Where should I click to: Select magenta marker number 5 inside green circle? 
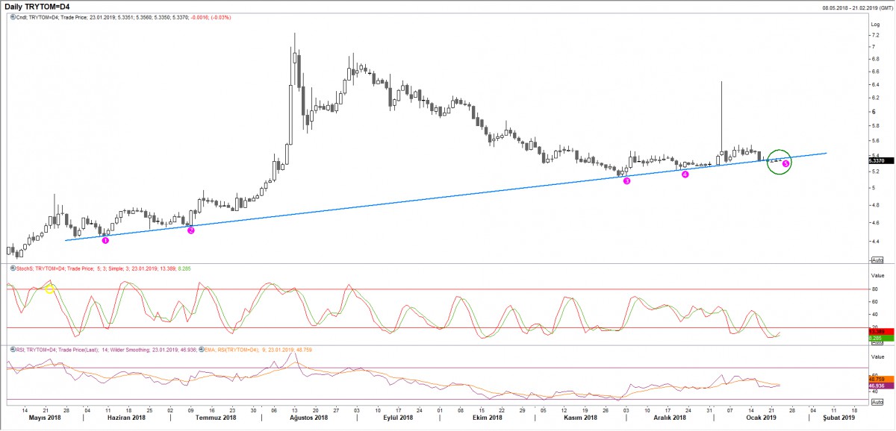(785, 163)
